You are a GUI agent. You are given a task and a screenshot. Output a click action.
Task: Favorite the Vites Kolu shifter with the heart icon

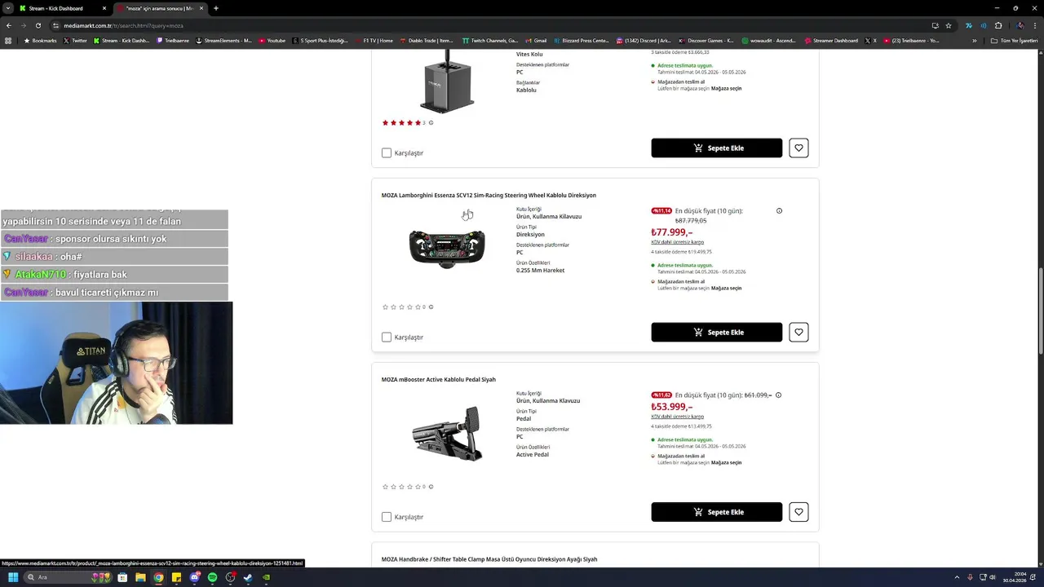tap(798, 148)
